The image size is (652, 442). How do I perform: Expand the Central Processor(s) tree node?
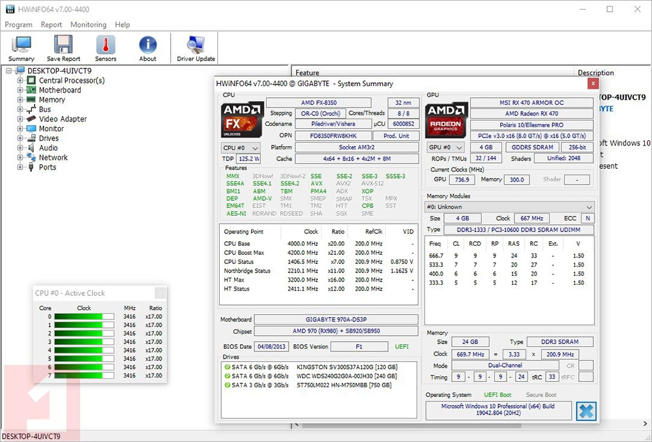20,81
